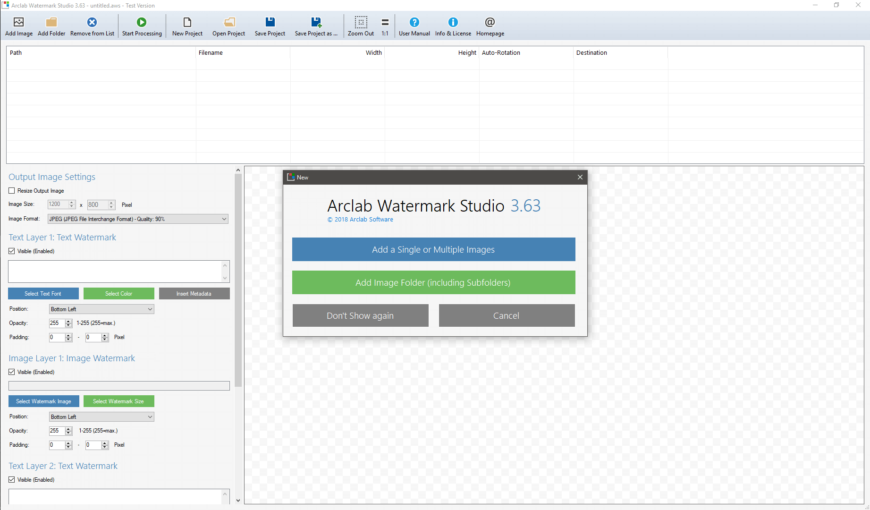Screen dimensions: 870x510
Task: Create a New Project from toolbar
Action: tap(187, 22)
